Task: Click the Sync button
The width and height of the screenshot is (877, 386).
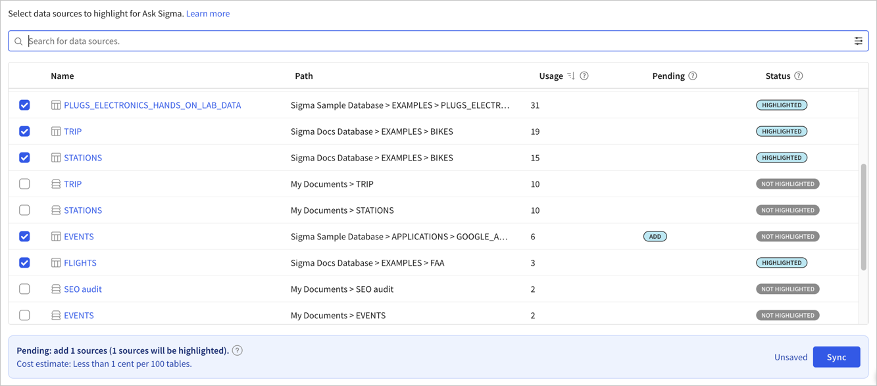Action: [x=836, y=356]
